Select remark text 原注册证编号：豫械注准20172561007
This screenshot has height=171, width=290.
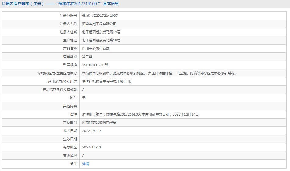[112, 114]
